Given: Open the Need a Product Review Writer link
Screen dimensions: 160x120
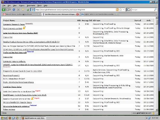Looking at the screenshot, I should pyautogui.click(x=31, y=42).
